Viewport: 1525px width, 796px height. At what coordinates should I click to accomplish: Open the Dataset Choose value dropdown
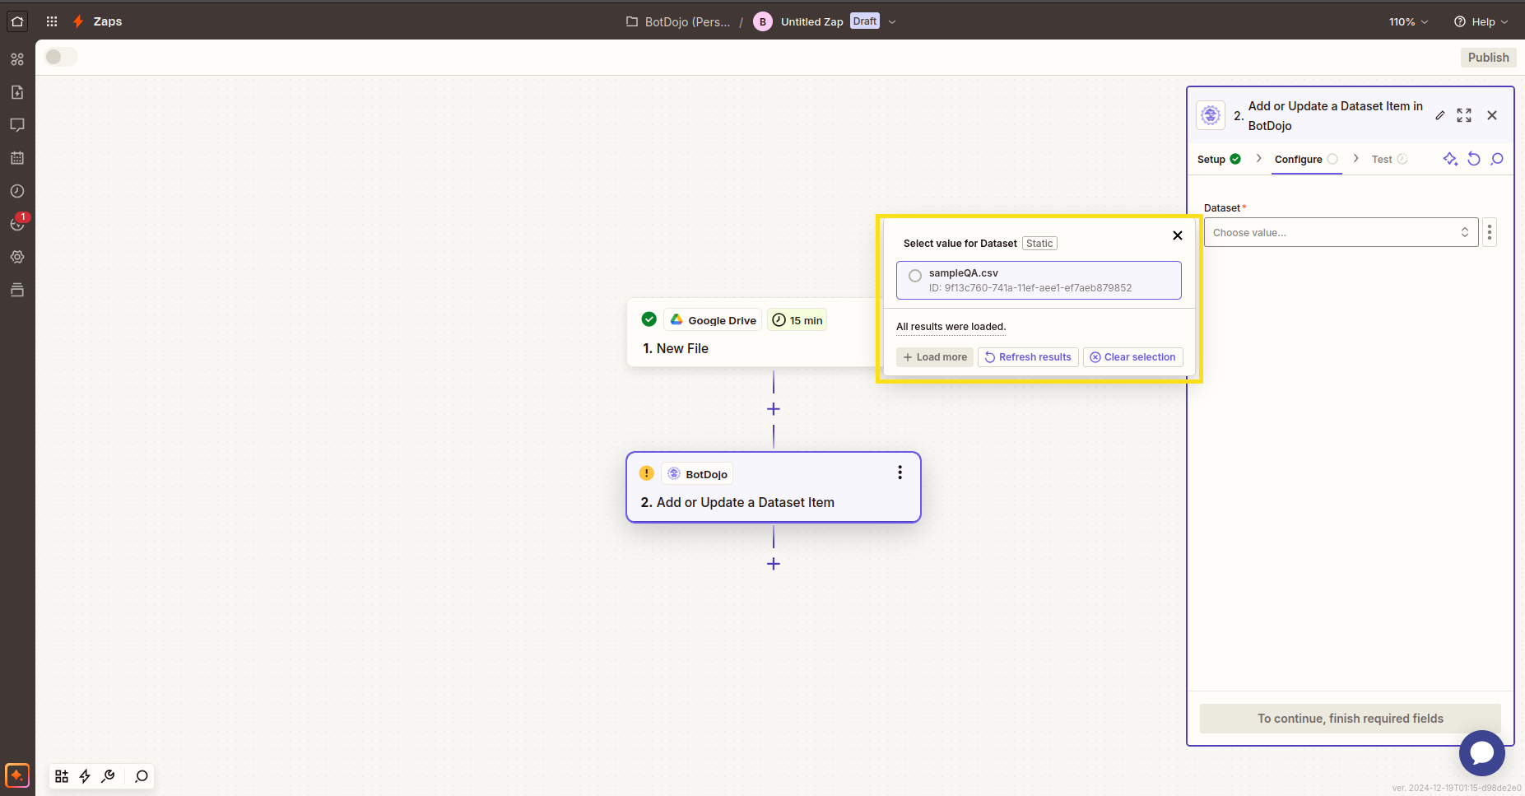[x=1341, y=232]
